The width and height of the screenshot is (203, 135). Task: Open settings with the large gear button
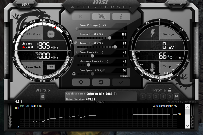[x=81, y=82]
